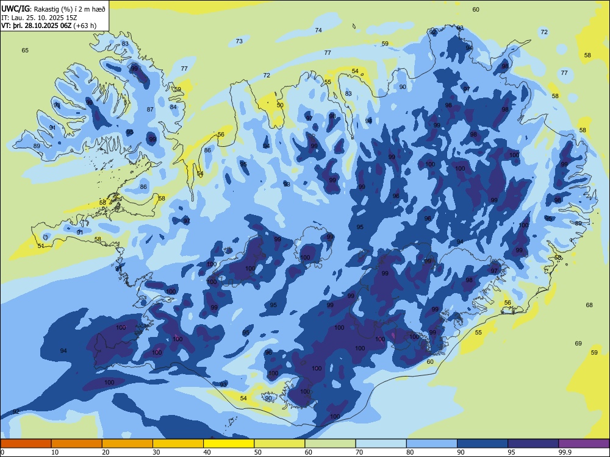This screenshot has width=610, height=457.
Task: Click the '69' humidity value offshore
Action: point(578,343)
